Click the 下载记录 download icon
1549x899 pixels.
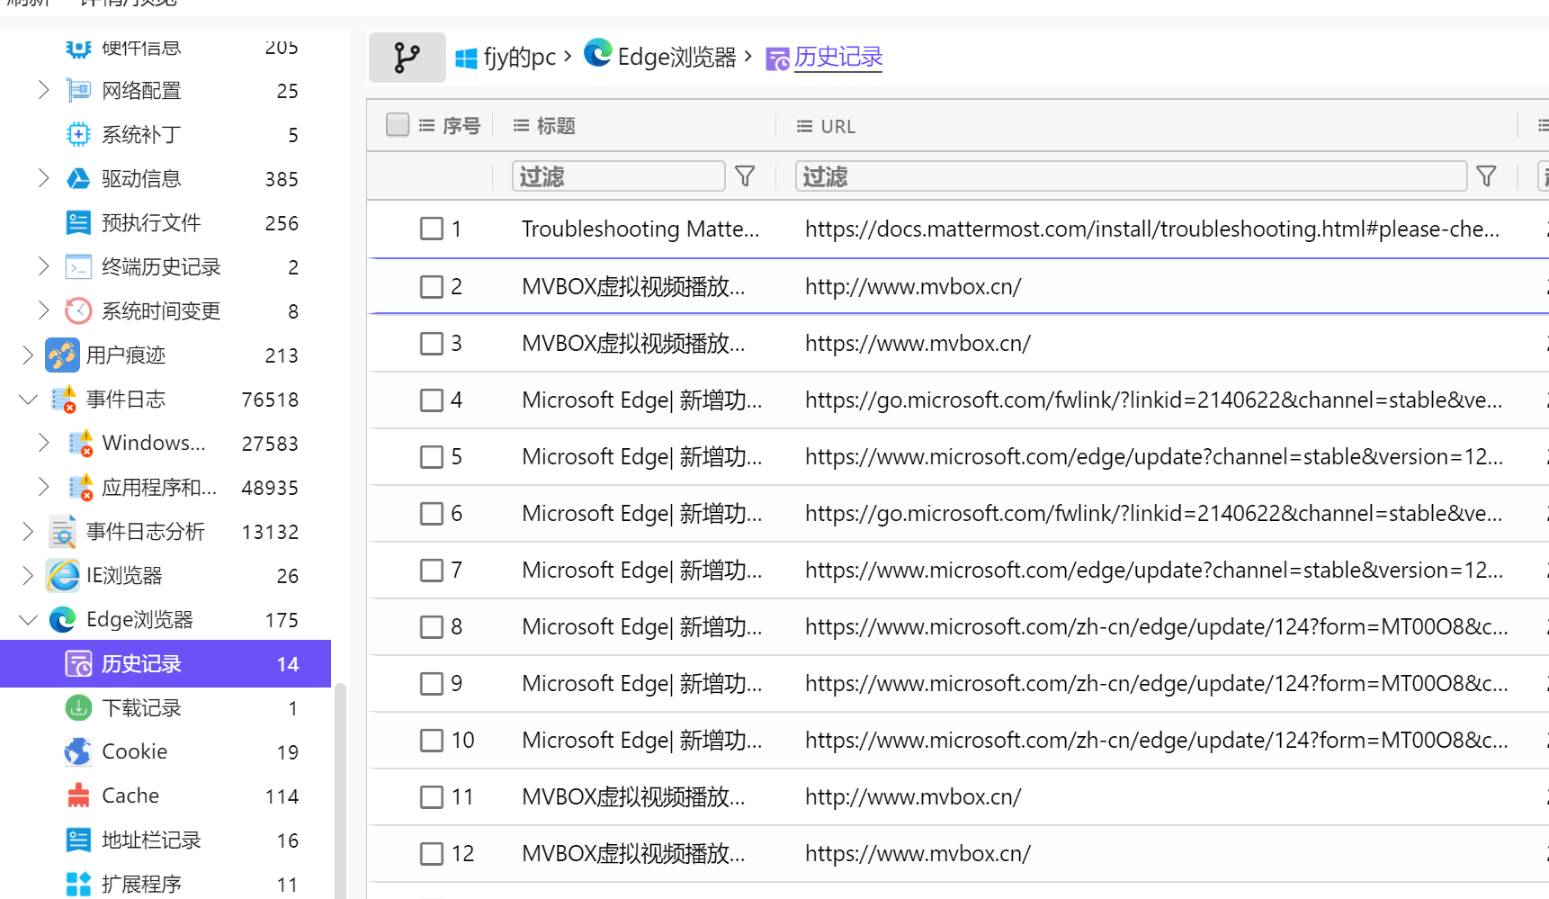coord(78,707)
